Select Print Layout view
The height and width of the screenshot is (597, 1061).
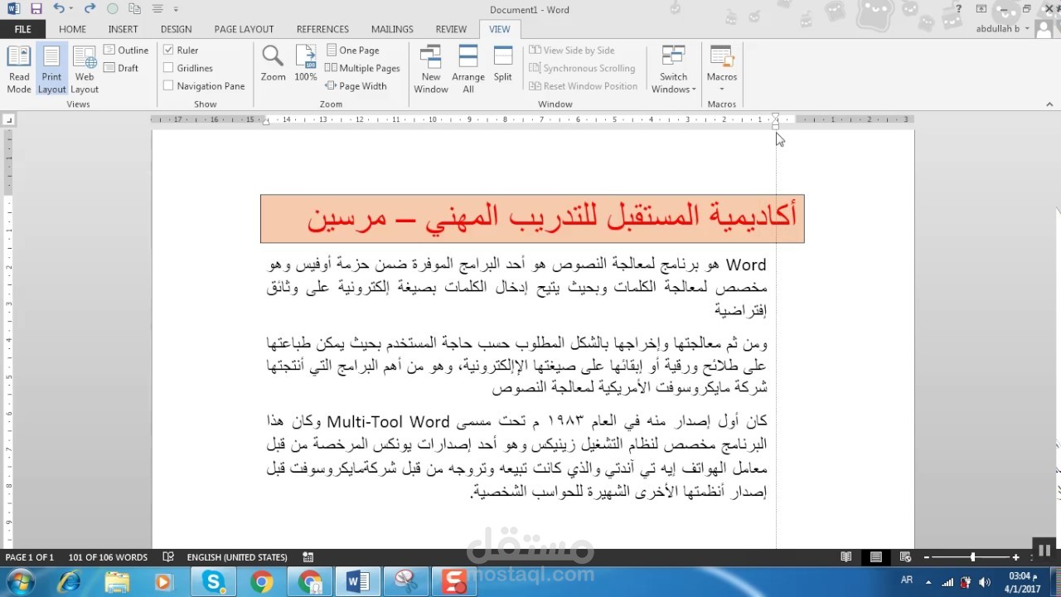pos(51,70)
